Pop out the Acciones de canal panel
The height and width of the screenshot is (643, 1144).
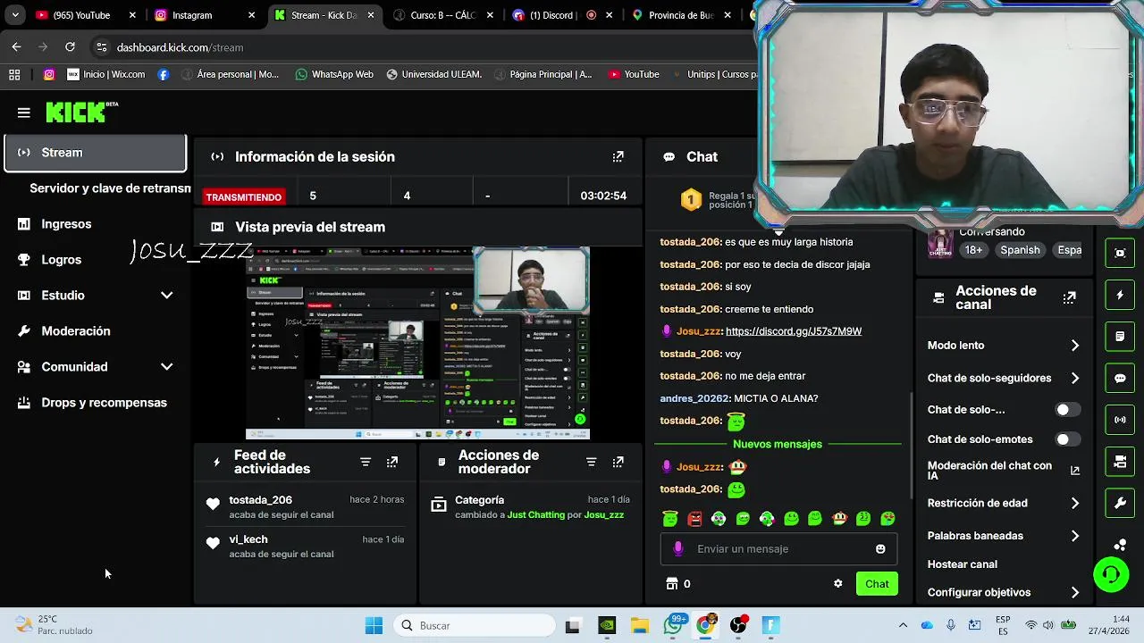pos(1069,297)
